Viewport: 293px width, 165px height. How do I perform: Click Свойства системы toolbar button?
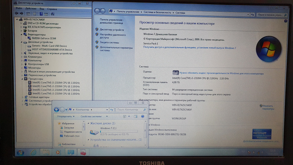pos(91,116)
